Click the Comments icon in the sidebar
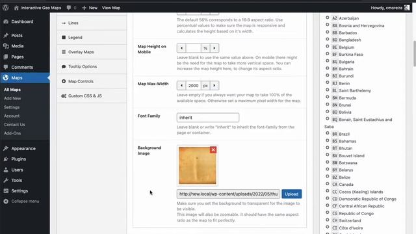The width and height of the screenshot is (416, 234). pos(6,67)
